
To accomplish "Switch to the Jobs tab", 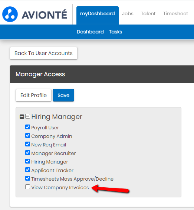I will [128, 14].
